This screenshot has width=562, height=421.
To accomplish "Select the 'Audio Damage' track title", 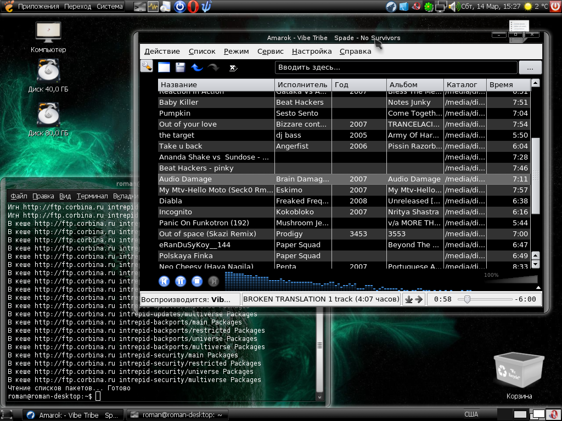I will [x=186, y=179].
